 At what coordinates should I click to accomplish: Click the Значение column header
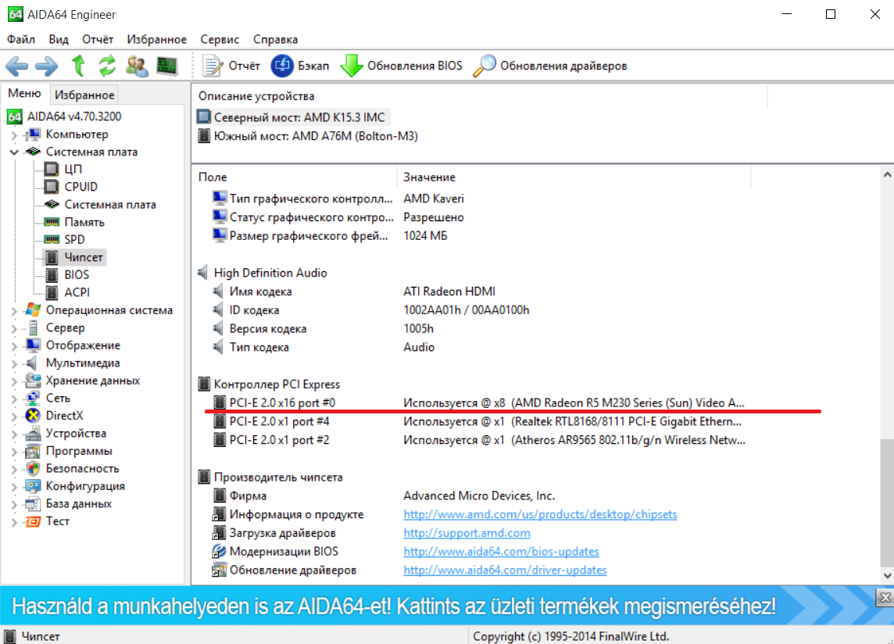tap(574, 177)
